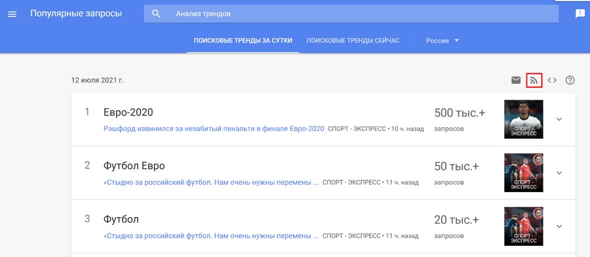The width and height of the screenshot is (590, 257).
Task: Subscribe by email envelope icon
Action: pos(516,80)
